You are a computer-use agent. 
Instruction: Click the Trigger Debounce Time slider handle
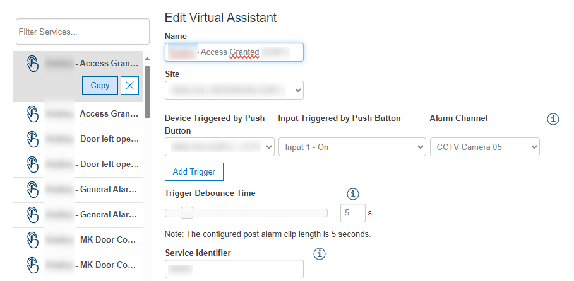(187, 213)
